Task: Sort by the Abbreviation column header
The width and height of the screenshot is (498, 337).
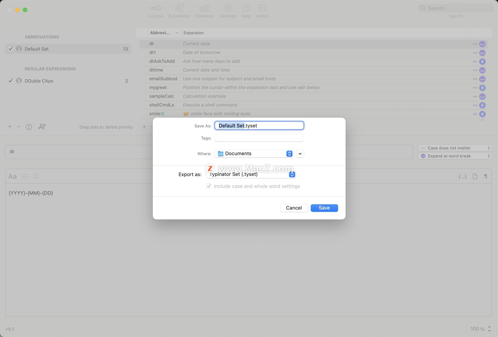Action: point(164,33)
